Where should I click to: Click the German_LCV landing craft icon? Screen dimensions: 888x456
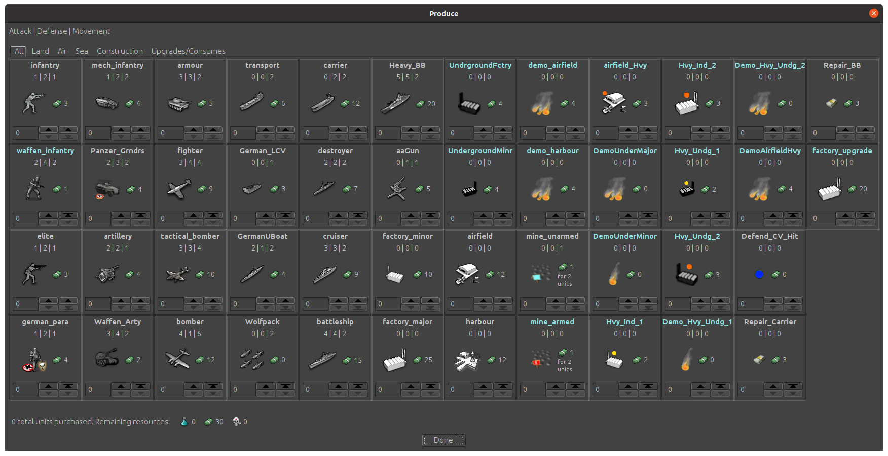252,189
